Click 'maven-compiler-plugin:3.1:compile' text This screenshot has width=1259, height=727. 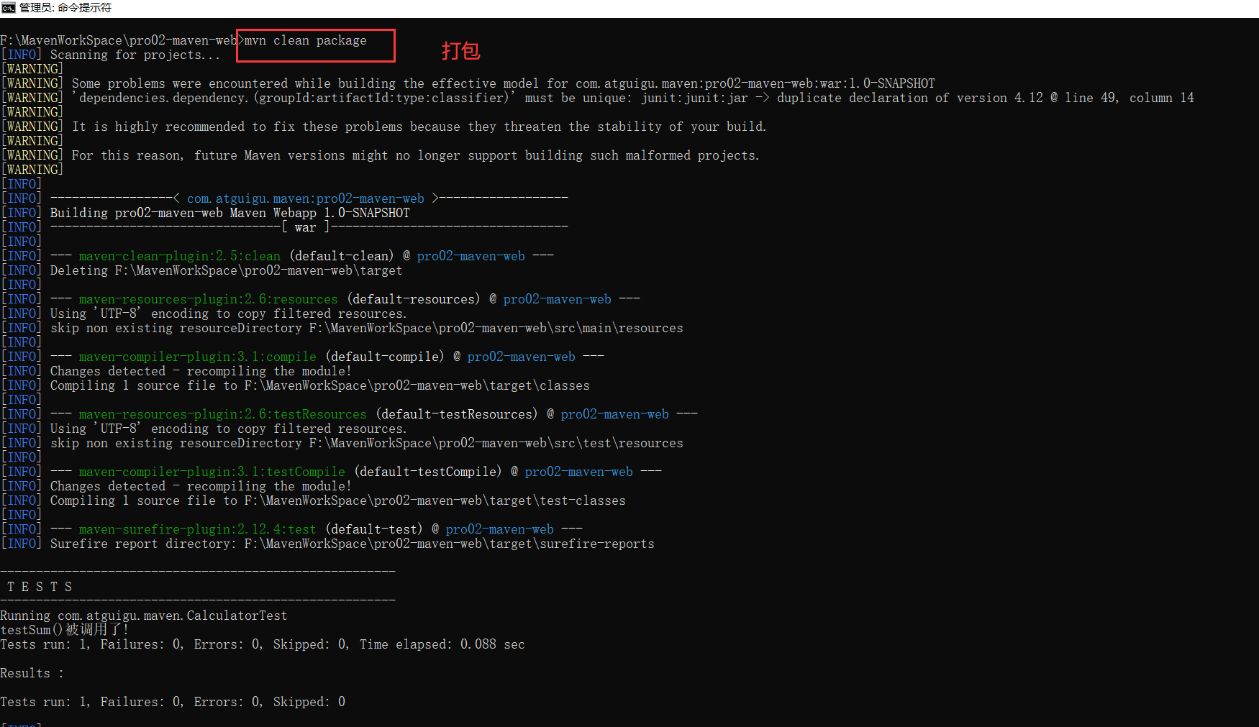pos(198,357)
